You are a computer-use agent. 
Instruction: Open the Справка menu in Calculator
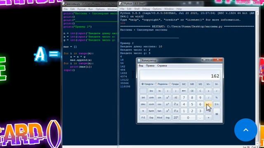coord(162,66)
